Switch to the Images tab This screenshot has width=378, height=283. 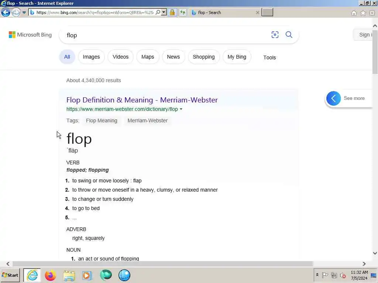point(91,57)
